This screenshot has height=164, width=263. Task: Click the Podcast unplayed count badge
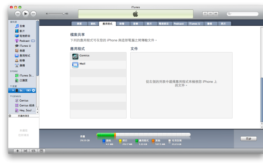pyautogui.click(x=33, y=41)
